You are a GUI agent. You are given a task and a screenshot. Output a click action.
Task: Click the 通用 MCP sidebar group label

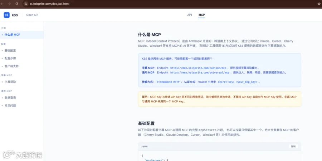pos(6,91)
